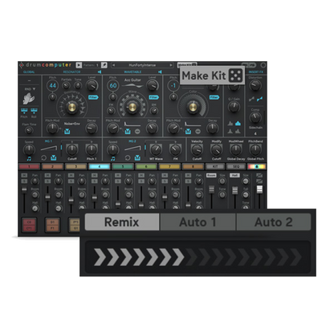Select the Remix tab
The height and width of the screenshot is (334, 334).
(x=122, y=222)
